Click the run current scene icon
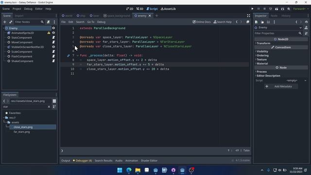 click(x=276, y=9)
